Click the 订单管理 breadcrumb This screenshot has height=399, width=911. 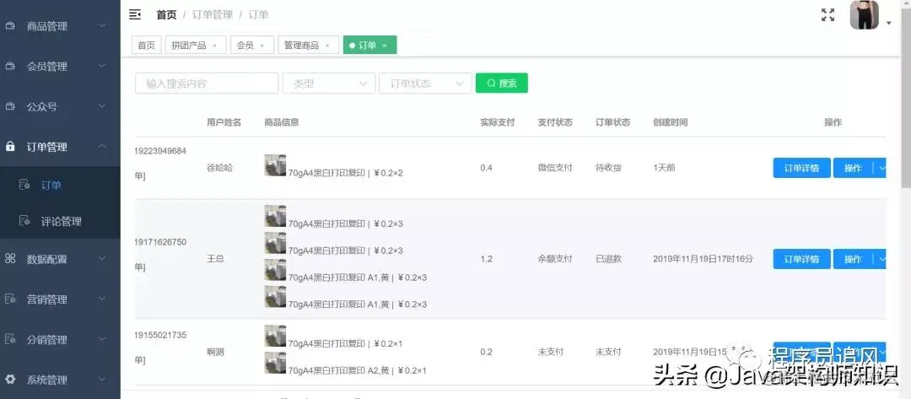pyautogui.click(x=212, y=14)
